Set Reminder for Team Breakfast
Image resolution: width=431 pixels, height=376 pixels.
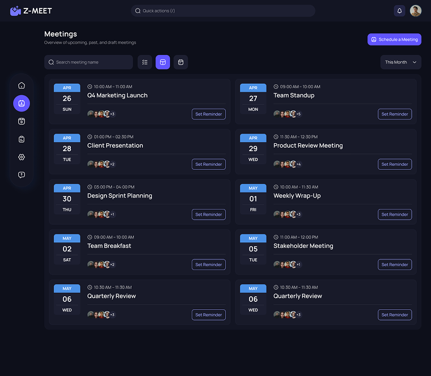[209, 264]
